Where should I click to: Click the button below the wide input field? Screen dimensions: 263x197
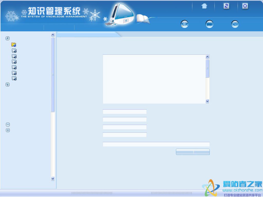coord(193,152)
